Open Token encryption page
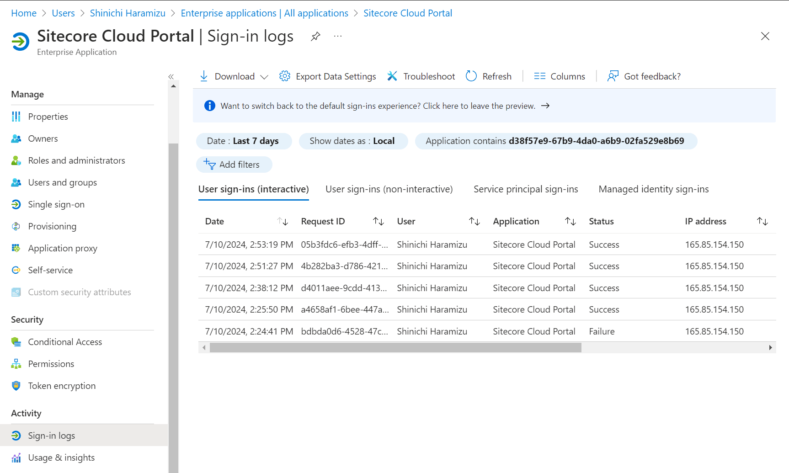 tap(62, 386)
